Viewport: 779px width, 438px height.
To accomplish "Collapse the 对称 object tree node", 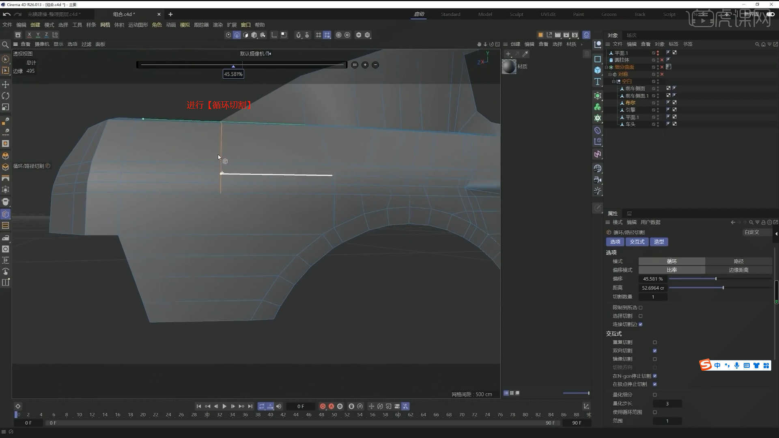I will coord(610,75).
